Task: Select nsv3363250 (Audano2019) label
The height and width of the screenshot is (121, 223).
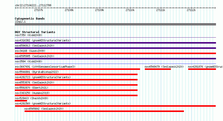Action: [x=32, y=93]
